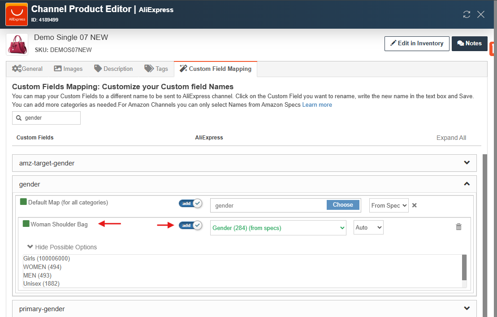
Task: Click the green square beside Default Map
Action: tap(23, 202)
